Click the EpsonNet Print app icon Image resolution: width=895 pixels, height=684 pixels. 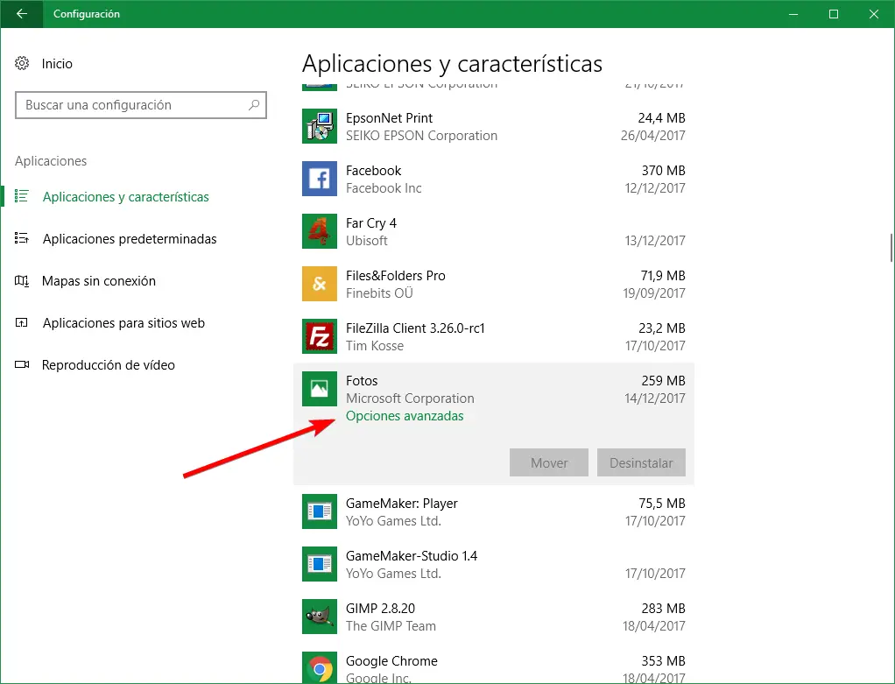click(x=320, y=126)
